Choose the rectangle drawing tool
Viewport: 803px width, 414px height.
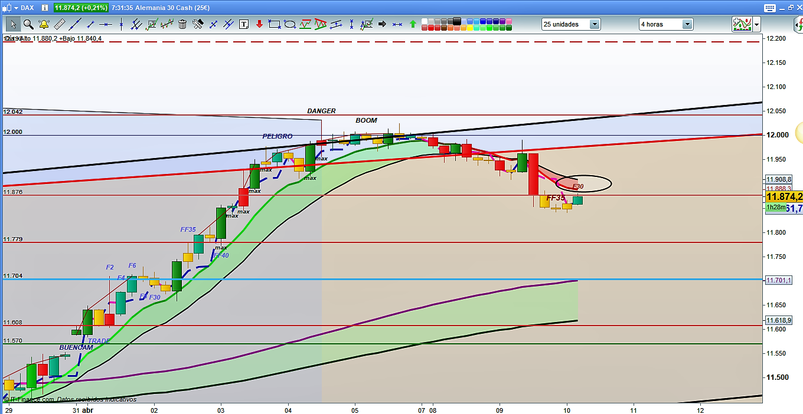coord(274,24)
